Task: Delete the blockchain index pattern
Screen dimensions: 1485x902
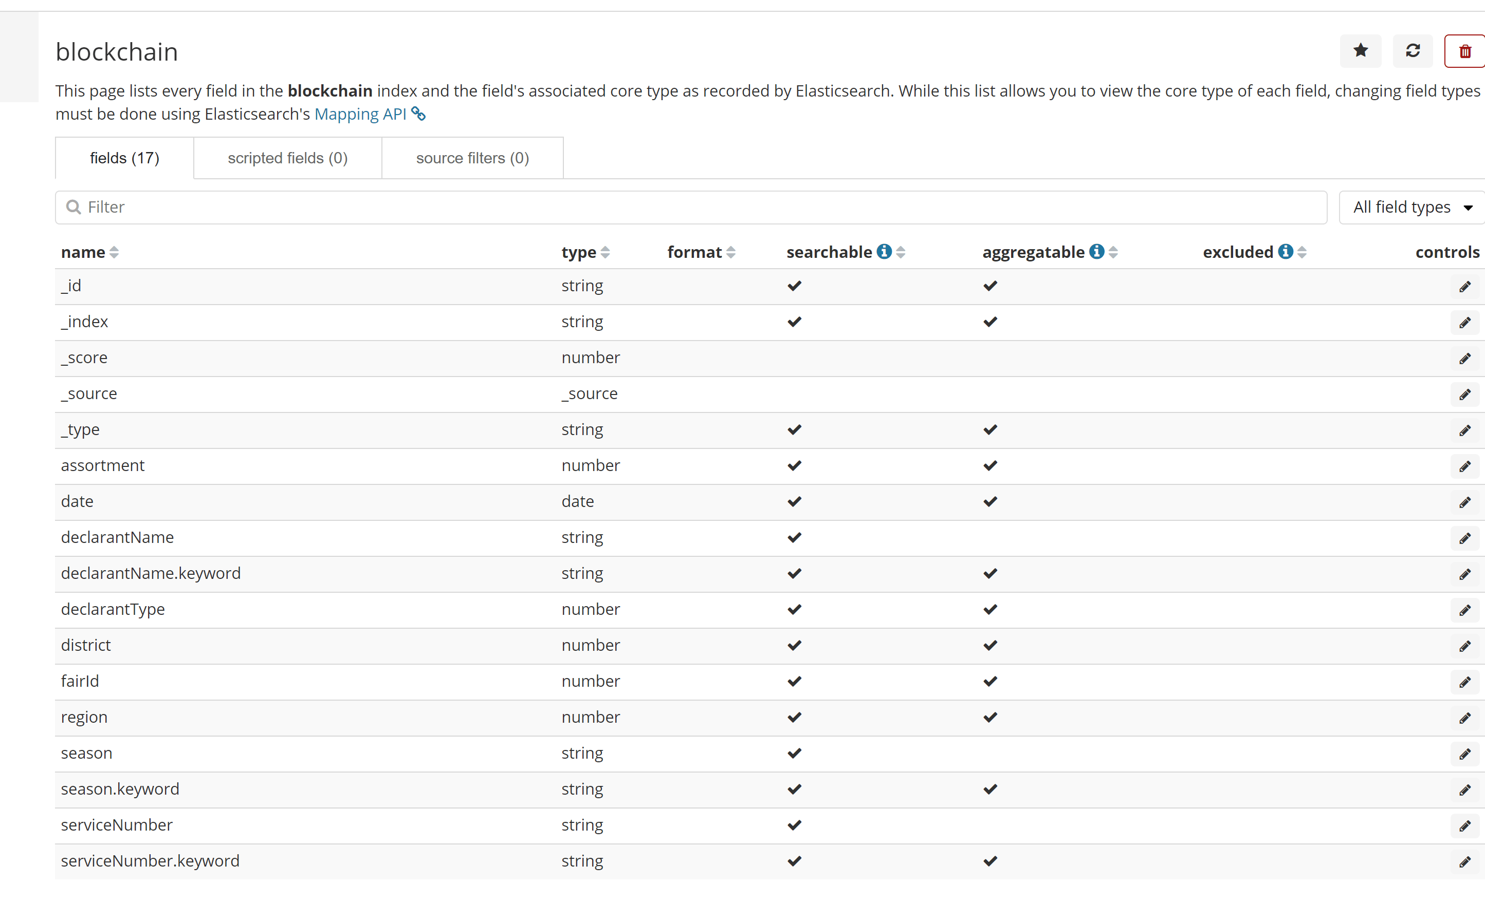Action: (1465, 51)
